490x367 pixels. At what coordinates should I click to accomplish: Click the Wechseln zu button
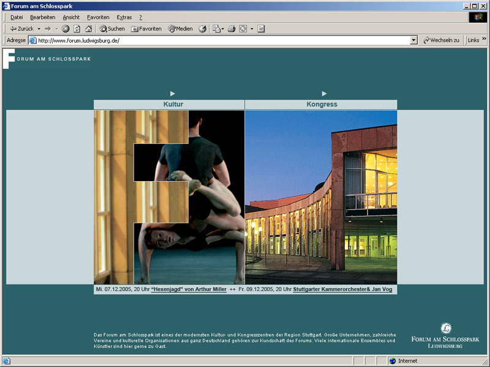click(x=440, y=40)
